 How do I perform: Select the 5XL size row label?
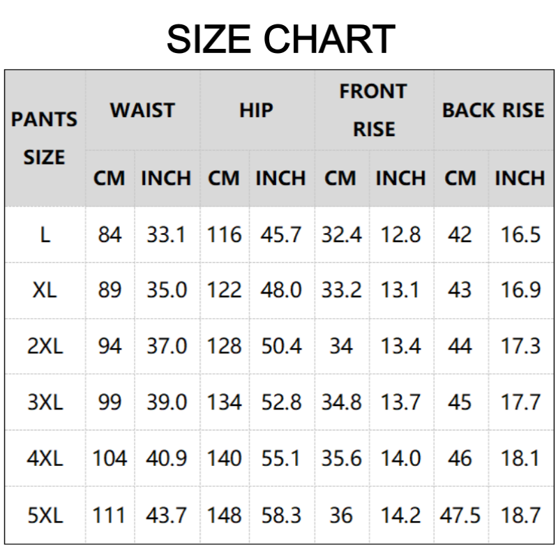pos(45,515)
